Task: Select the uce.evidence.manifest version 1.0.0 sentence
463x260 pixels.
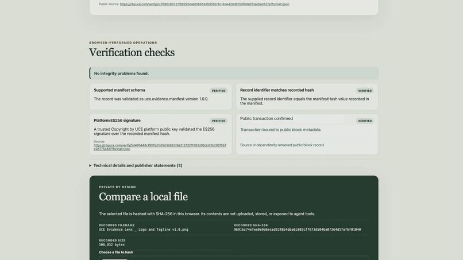Action: pos(151,99)
